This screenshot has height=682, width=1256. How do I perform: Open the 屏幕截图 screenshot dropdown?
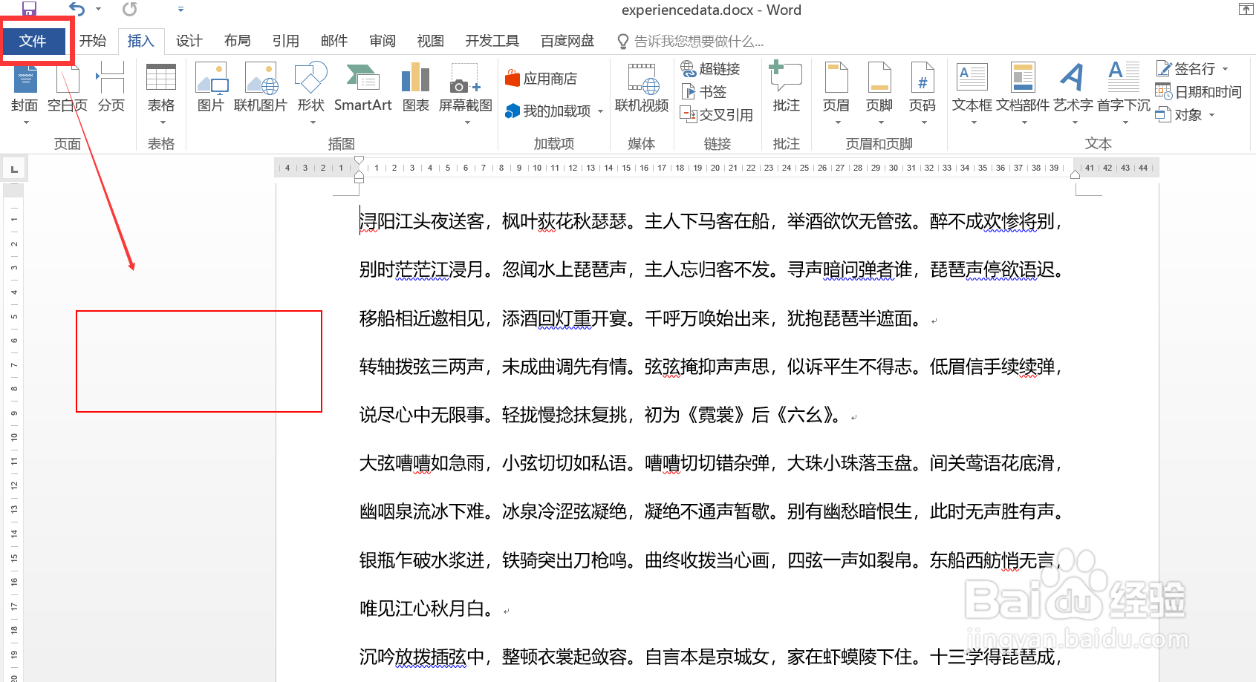(x=466, y=94)
